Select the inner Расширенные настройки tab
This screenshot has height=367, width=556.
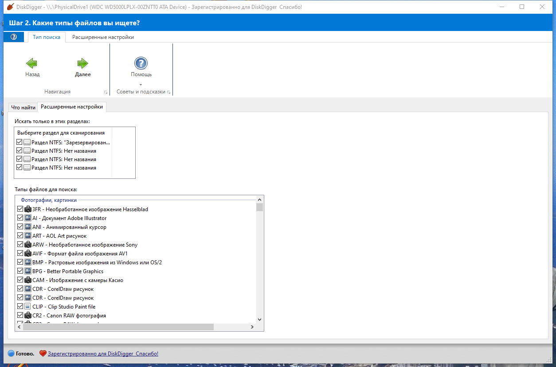72,107
